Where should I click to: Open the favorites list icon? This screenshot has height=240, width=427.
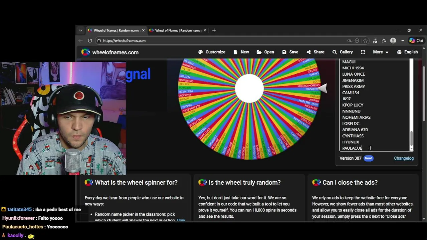(x=384, y=41)
